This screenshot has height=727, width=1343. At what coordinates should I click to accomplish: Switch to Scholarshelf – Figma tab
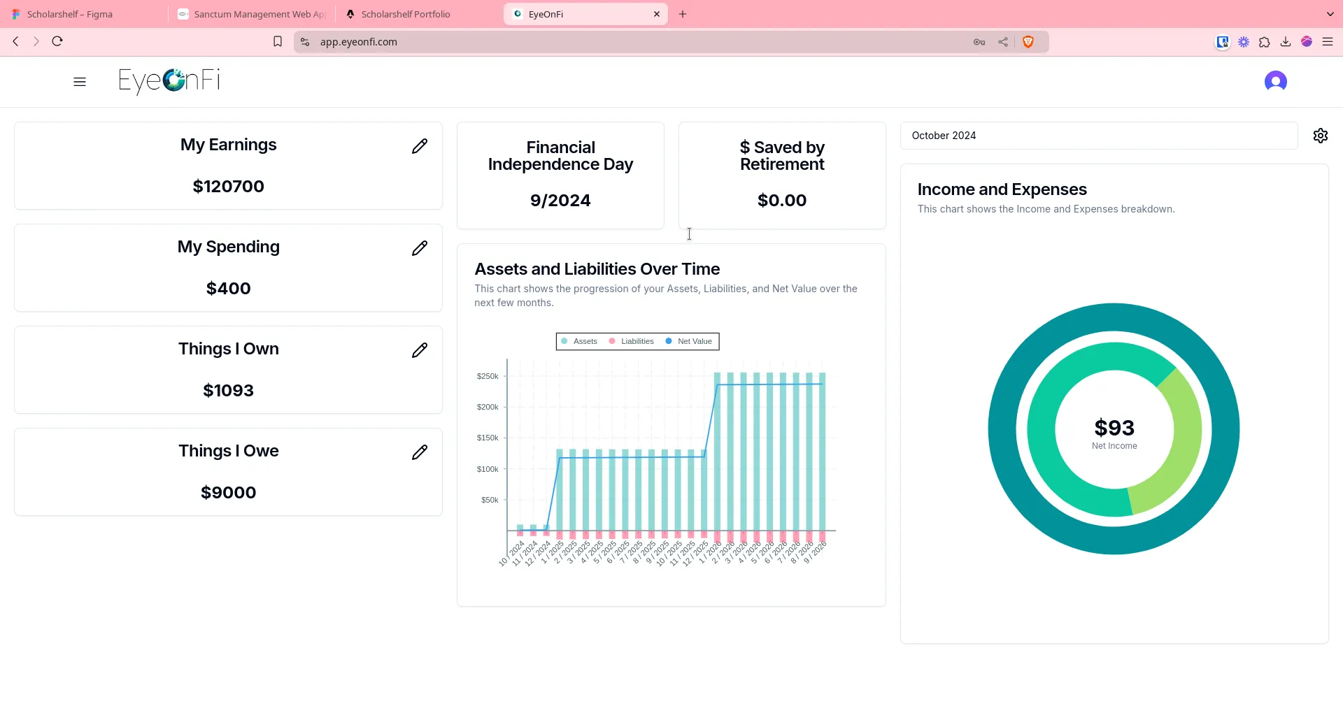[84, 14]
